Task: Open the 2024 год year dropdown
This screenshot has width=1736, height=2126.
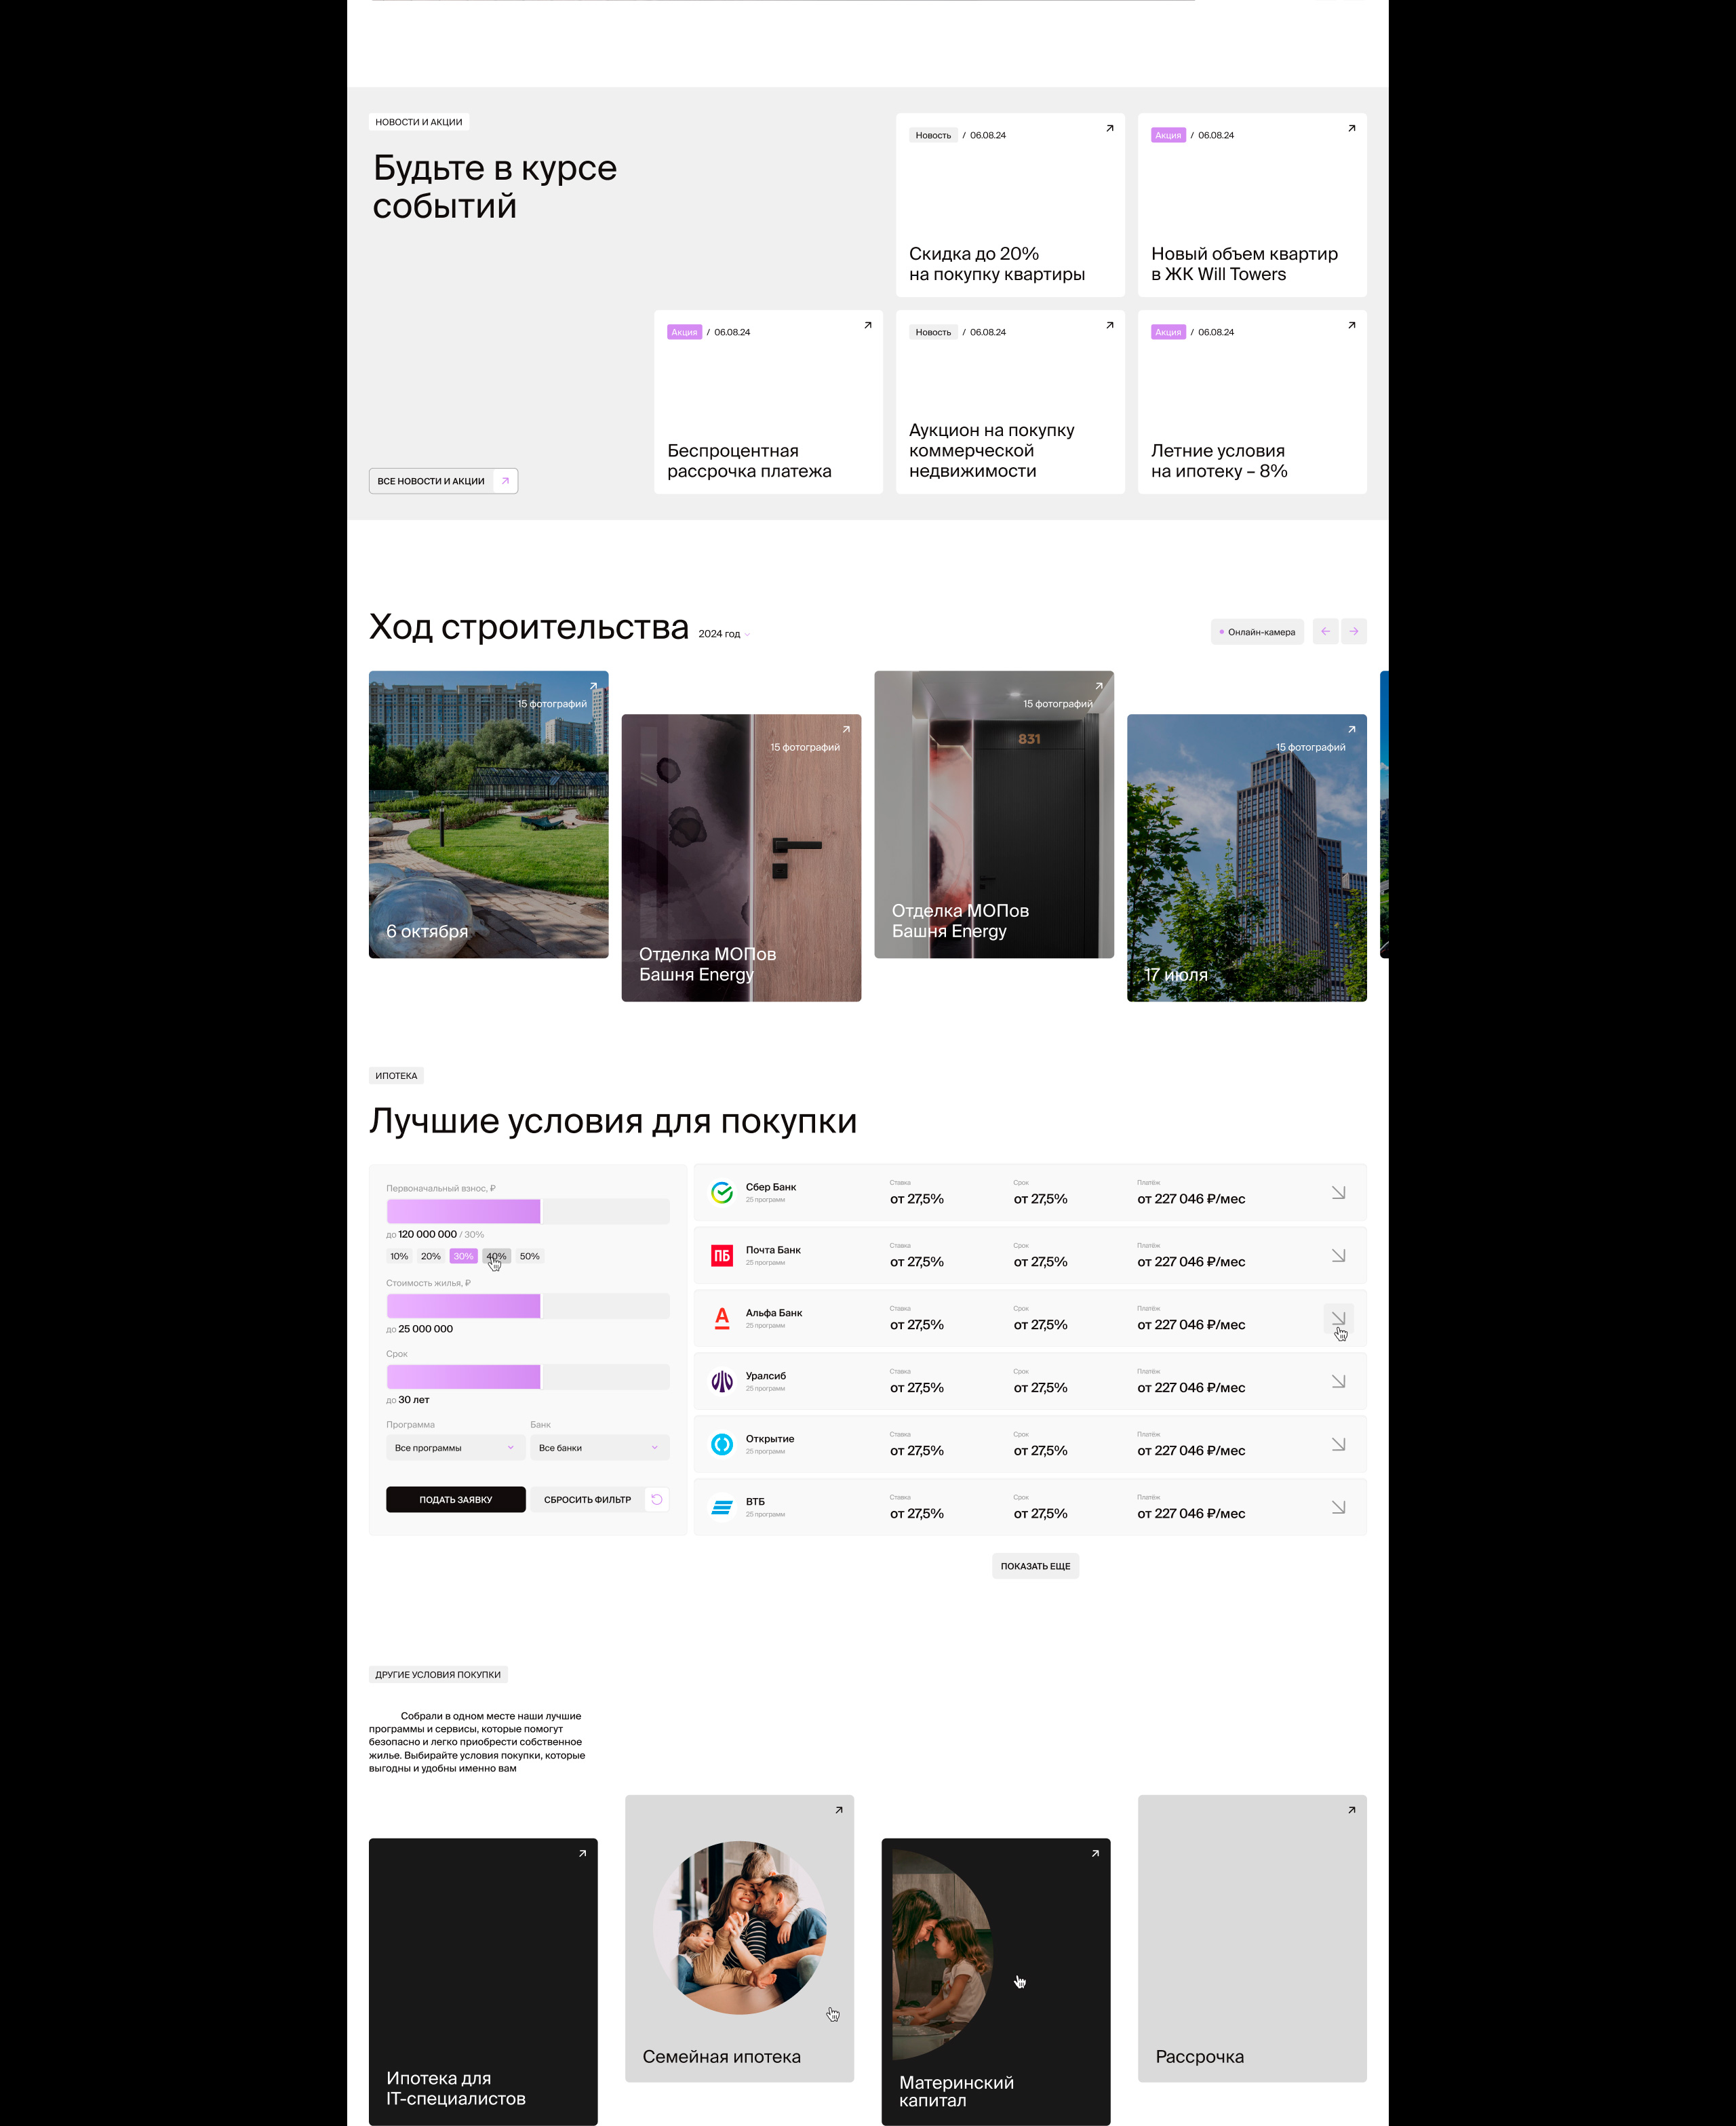Action: [x=724, y=634]
